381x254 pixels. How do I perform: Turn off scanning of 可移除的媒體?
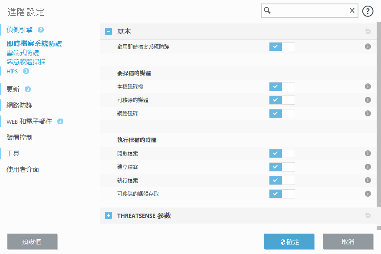pyautogui.click(x=282, y=100)
